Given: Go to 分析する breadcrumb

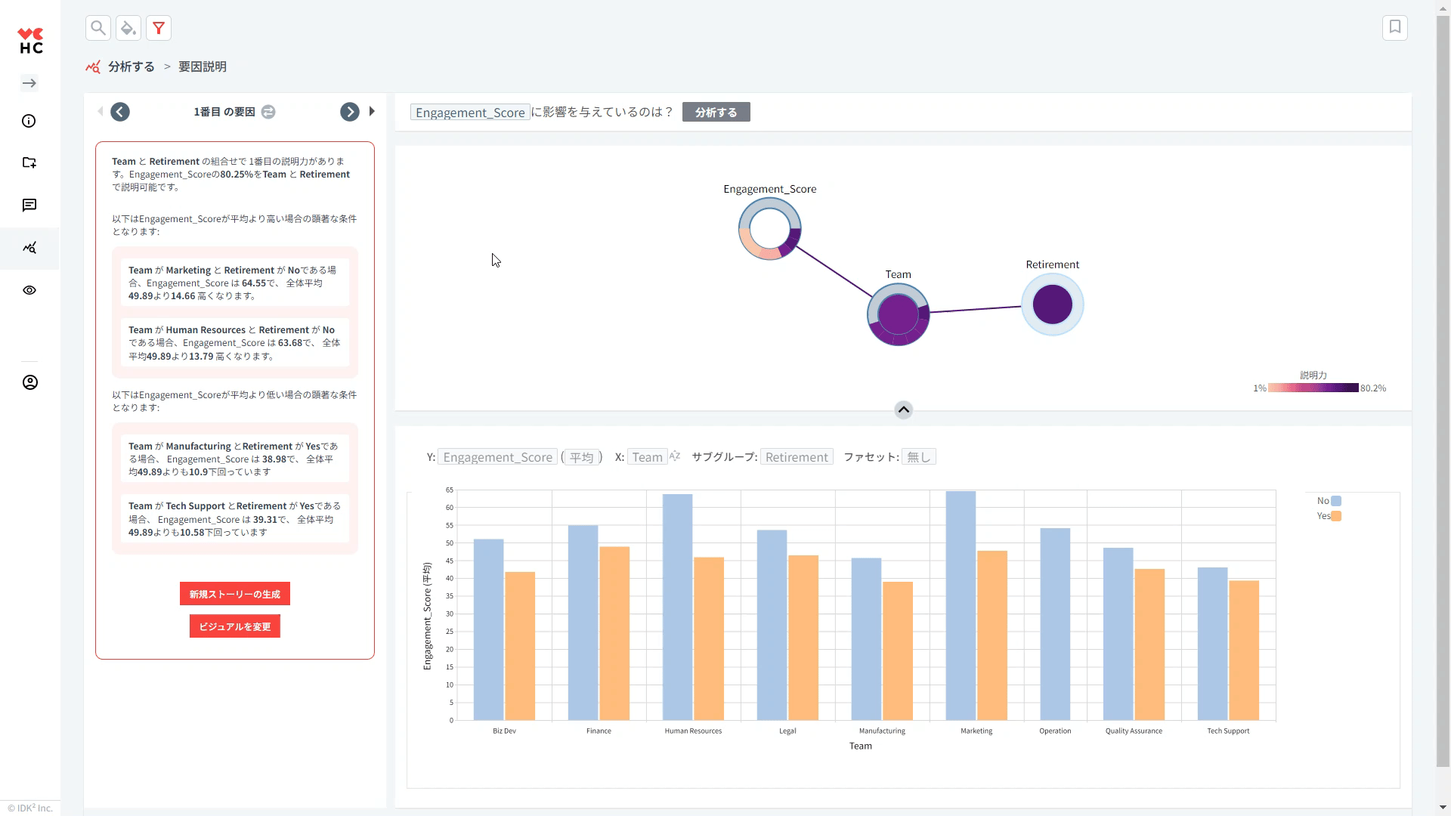Looking at the screenshot, I should point(131,66).
